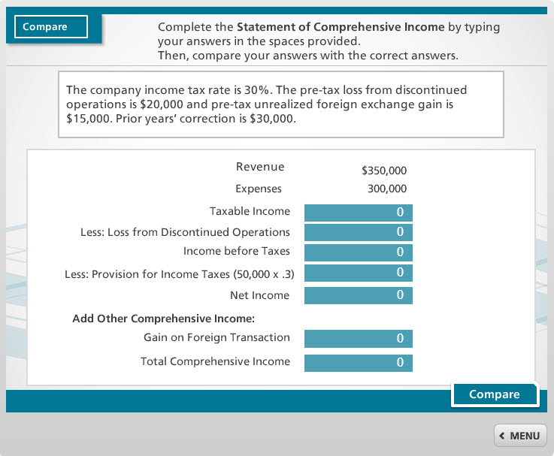Click the Revenue value $350,000
This screenshot has height=456, width=554.
tap(383, 171)
